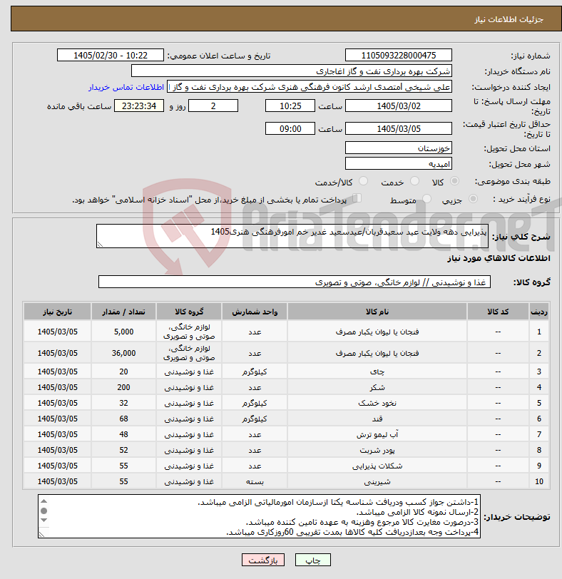Click the deadline time field 10:25
Screen dimensions: 562x579
[290, 106]
